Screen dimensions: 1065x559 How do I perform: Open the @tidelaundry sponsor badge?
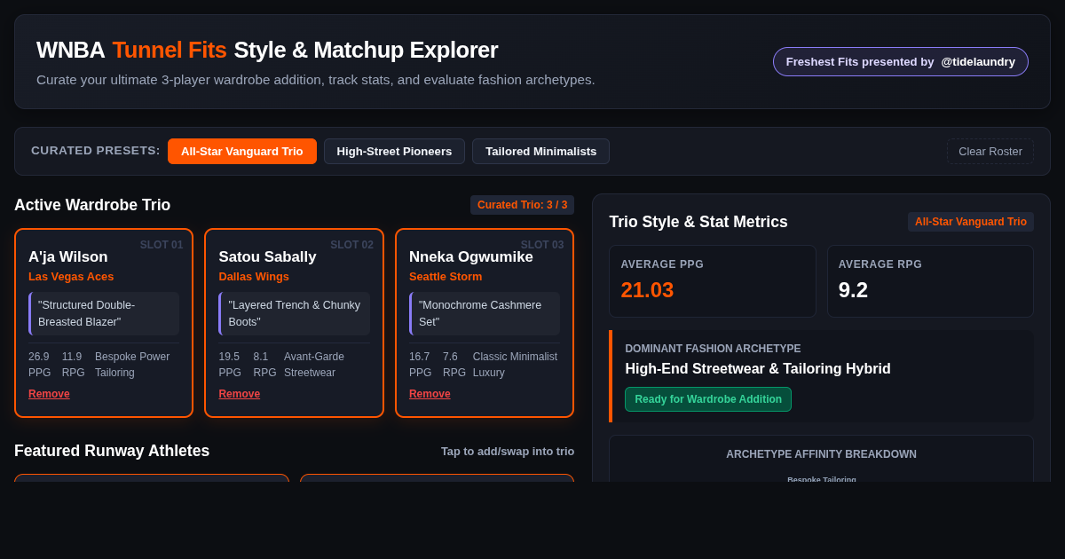(x=900, y=61)
